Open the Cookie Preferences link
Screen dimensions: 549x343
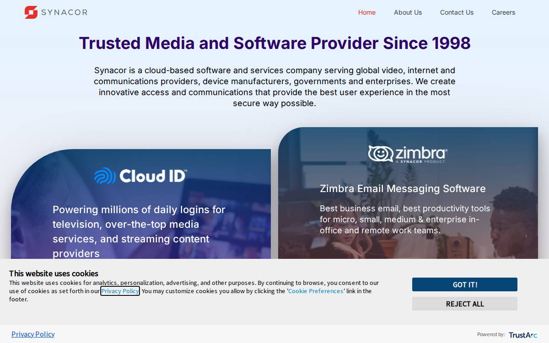pyautogui.click(x=316, y=291)
